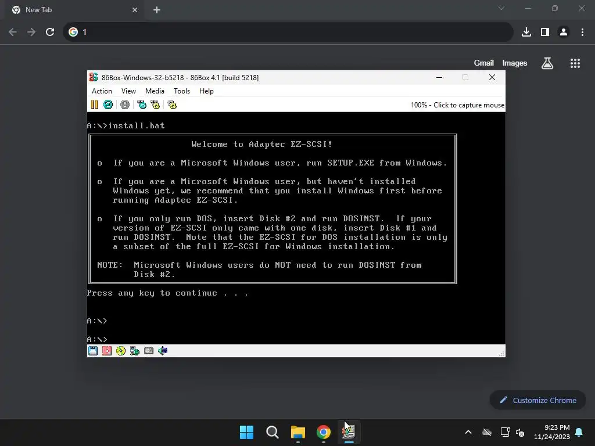The height and width of the screenshot is (446, 595).
Task: Go back in Chrome
Action: (13, 32)
